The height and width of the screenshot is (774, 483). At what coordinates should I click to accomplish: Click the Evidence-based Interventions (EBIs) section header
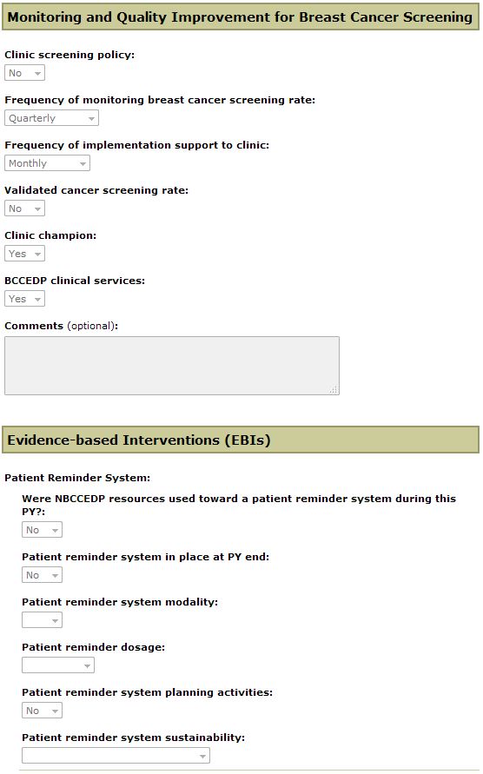pyautogui.click(x=241, y=440)
